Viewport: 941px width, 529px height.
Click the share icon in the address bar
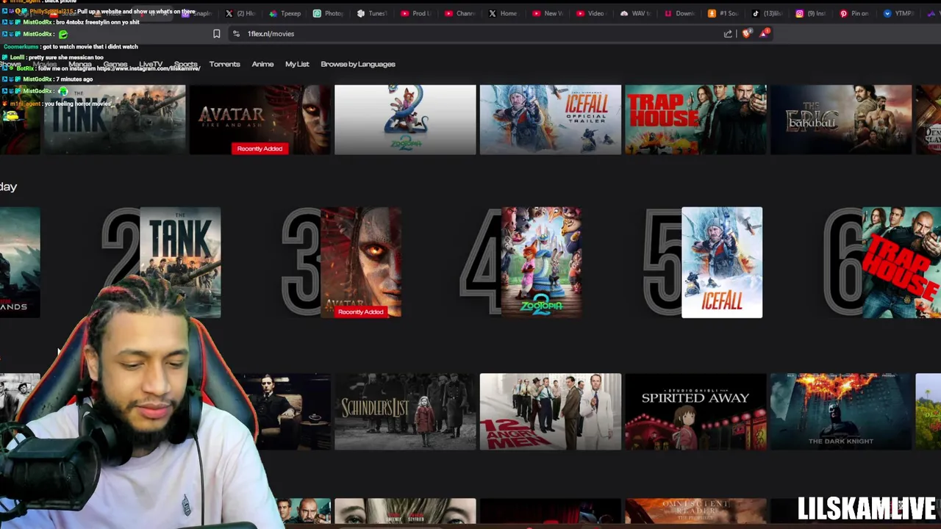728,34
